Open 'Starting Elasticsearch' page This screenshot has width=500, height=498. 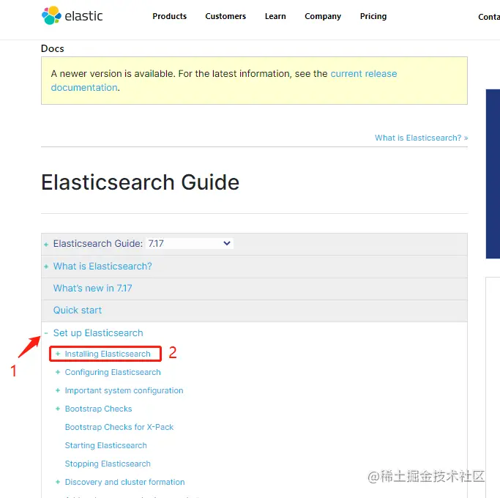coord(106,445)
